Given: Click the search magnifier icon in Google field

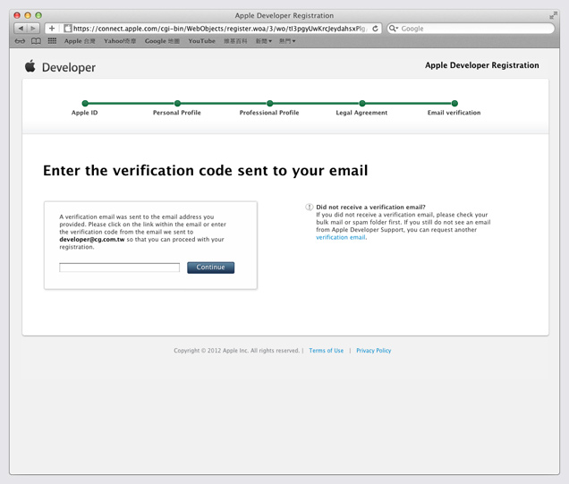Looking at the screenshot, I should click(393, 29).
